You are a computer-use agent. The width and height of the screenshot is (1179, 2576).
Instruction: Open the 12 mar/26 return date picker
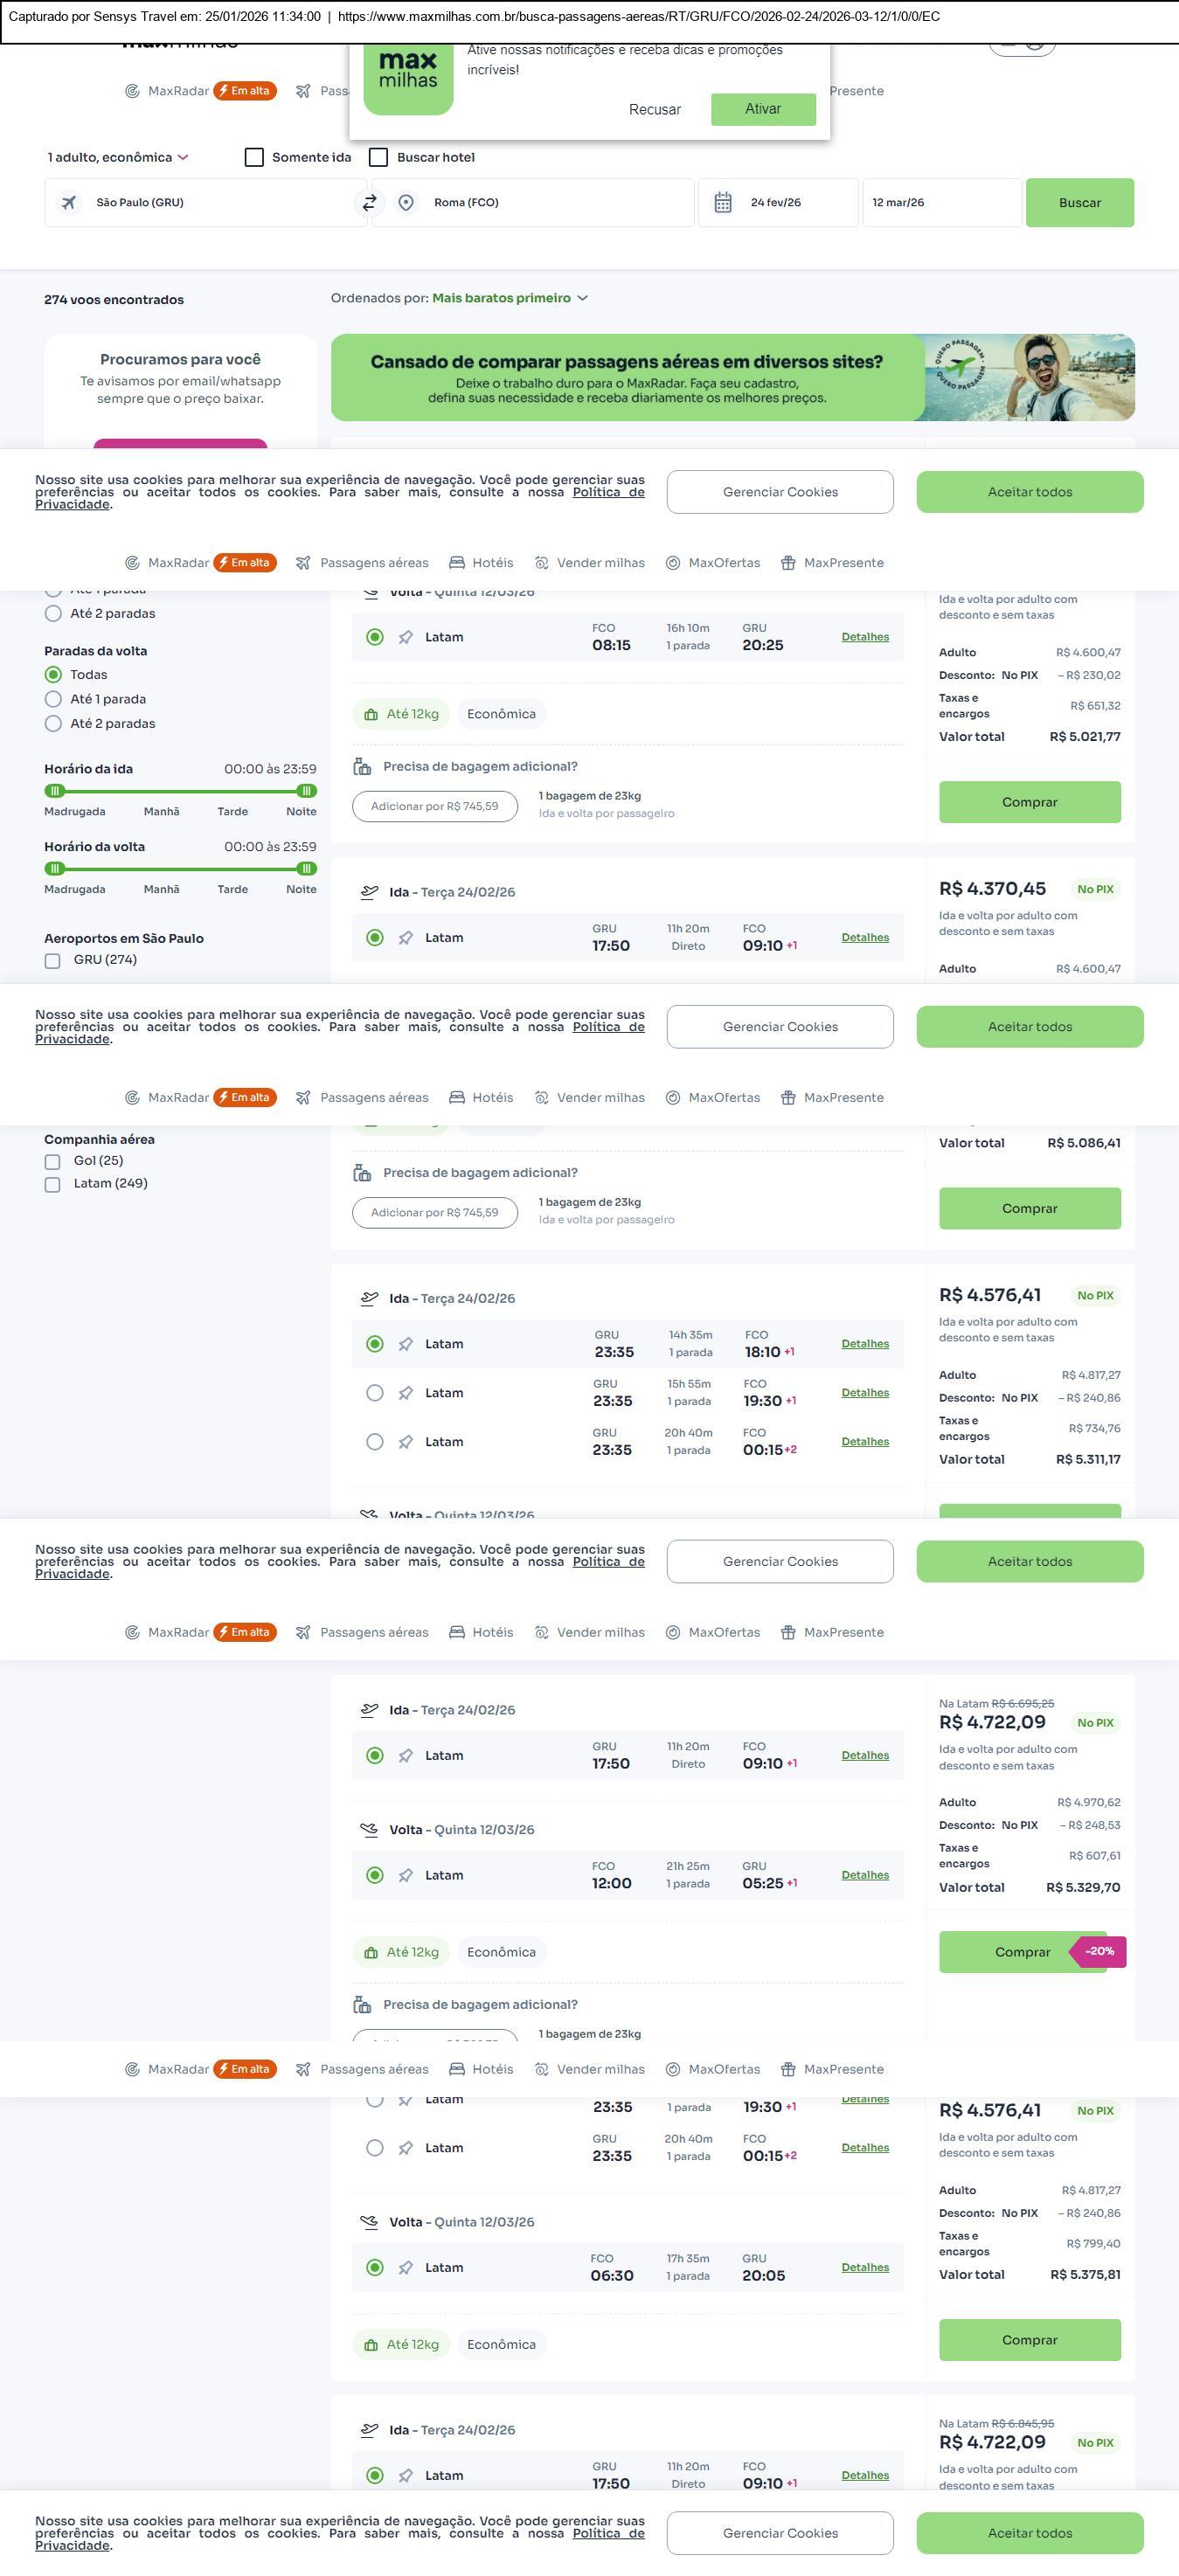pos(940,203)
